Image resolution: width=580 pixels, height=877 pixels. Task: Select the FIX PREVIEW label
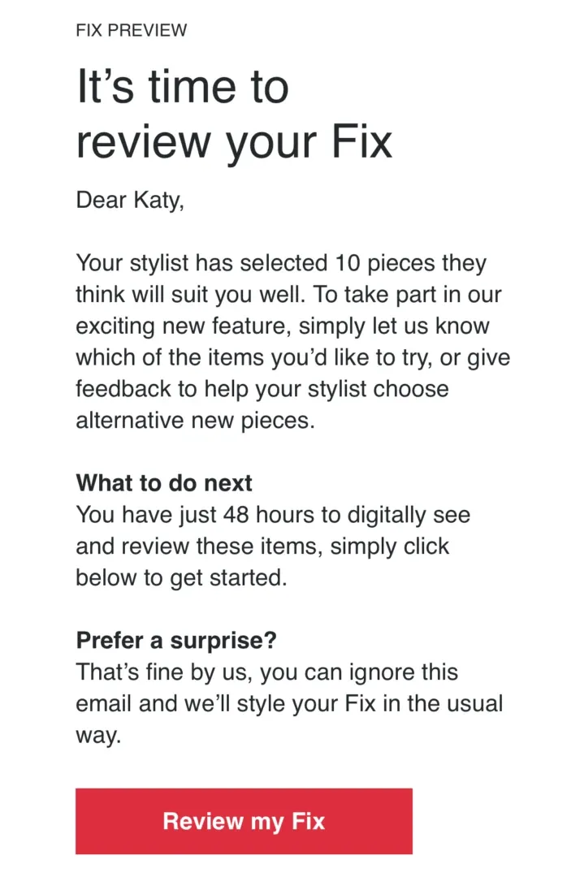132,30
